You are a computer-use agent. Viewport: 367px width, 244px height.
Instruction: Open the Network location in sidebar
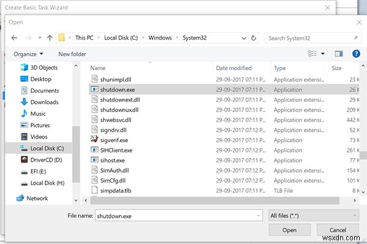37,198
